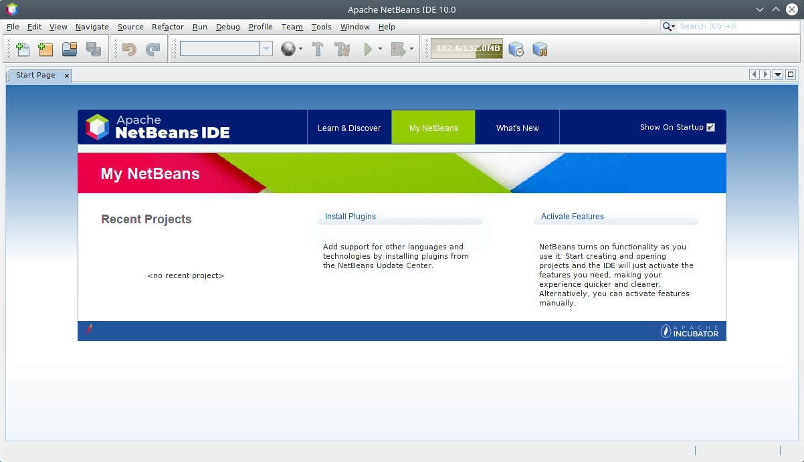Open the Tools menu
The image size is (804, 462).
(x=321, y=27)
